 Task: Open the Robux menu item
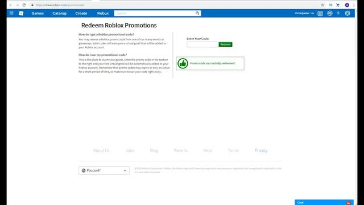pyautogui.click(x=103, y=13)
